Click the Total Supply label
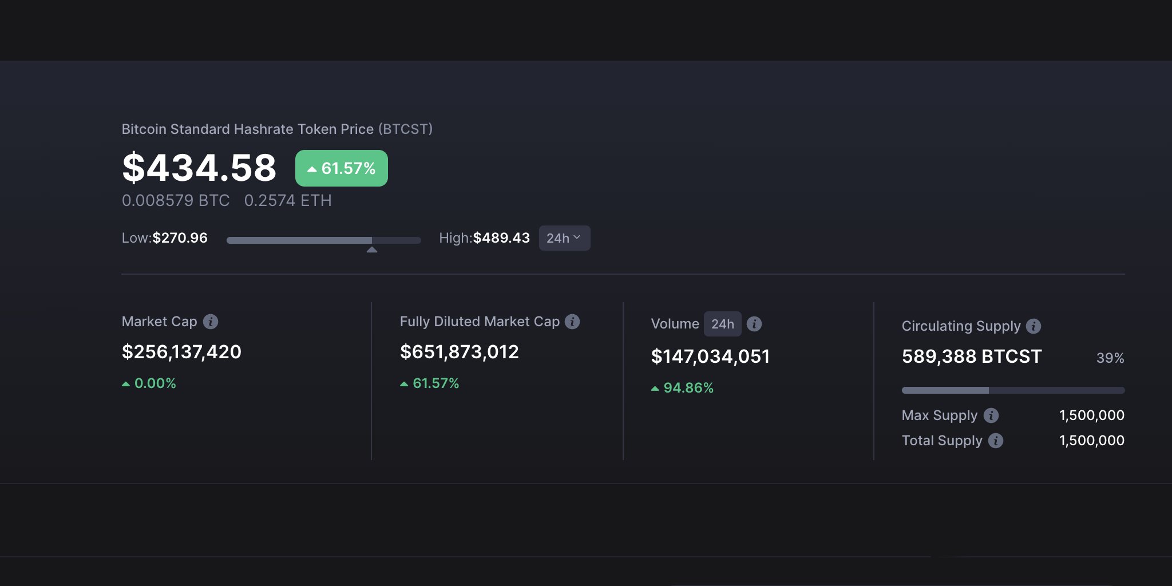The width and height of the screenshot is (1172, 586). click(942, 441)
